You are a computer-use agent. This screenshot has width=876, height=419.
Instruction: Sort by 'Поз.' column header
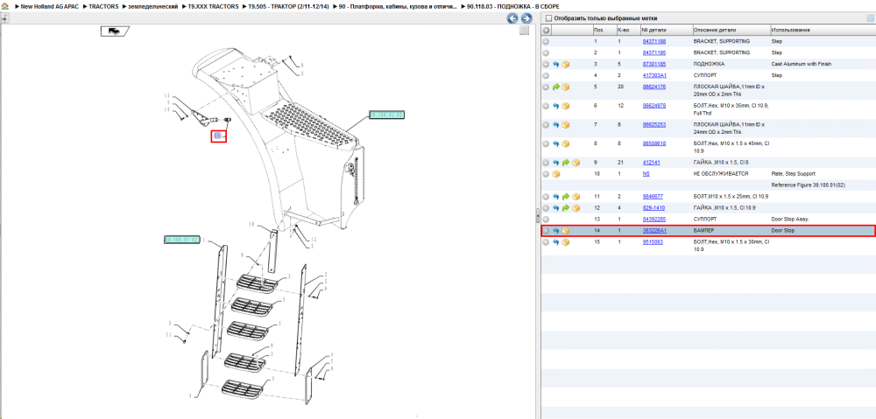click(x=604, y=30)
